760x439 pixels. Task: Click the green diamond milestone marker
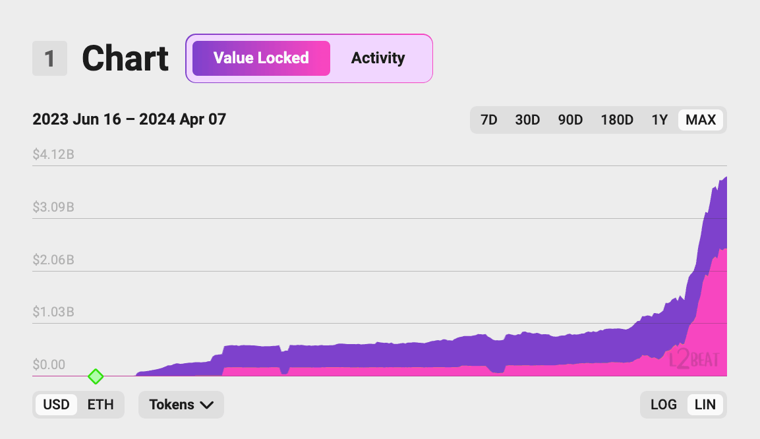[x=96, y=377]
